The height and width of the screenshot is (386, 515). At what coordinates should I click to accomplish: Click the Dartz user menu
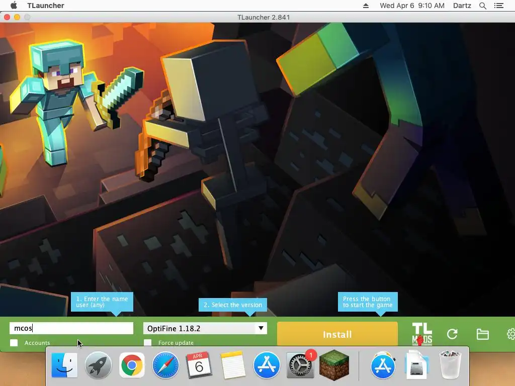tap(462, 6)
